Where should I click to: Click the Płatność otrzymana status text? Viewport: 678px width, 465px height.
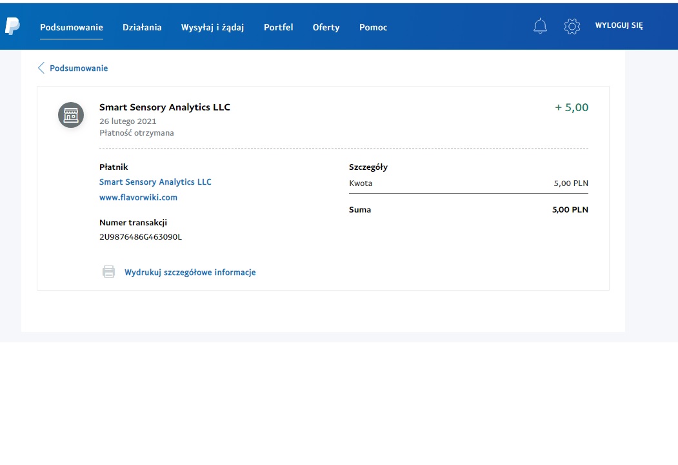(x=136, y=133)
